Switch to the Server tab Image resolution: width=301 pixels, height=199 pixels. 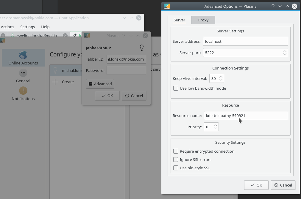click(x=180, y=20)
